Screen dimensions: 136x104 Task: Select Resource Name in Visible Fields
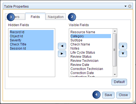click(91, 32)
